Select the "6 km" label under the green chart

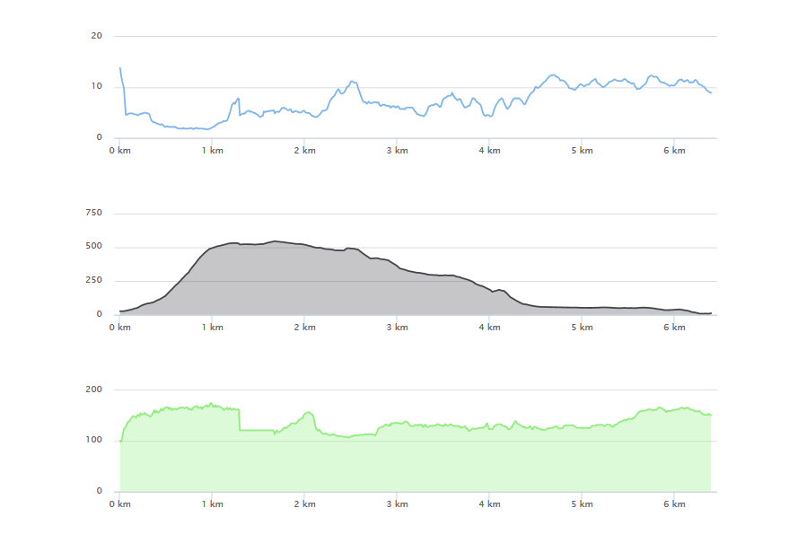click(674, 504)
